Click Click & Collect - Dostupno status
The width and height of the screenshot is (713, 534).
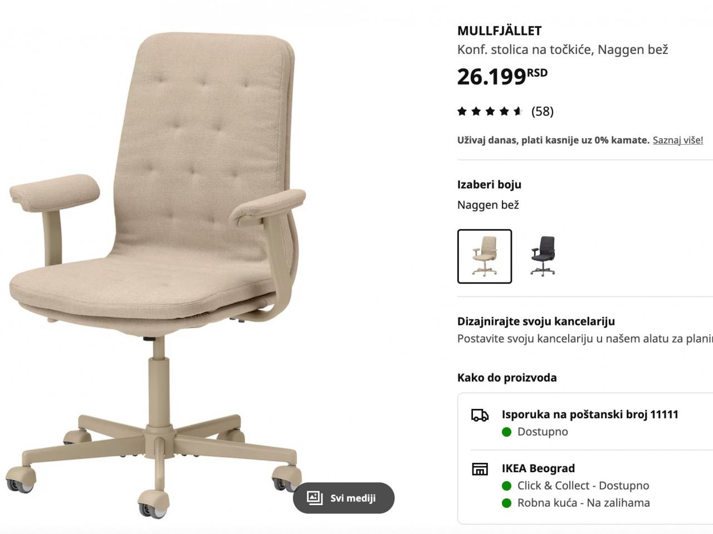[x=583, y=486]
